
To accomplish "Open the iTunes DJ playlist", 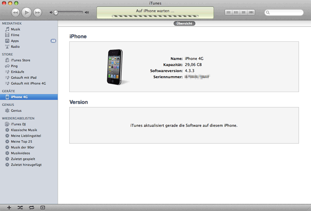I will tap(29, 124).
